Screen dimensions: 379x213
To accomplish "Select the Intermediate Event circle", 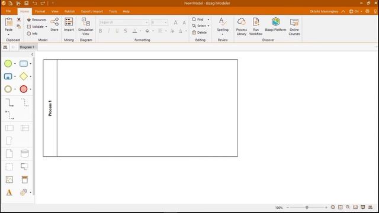I will [x=8, y=89].
